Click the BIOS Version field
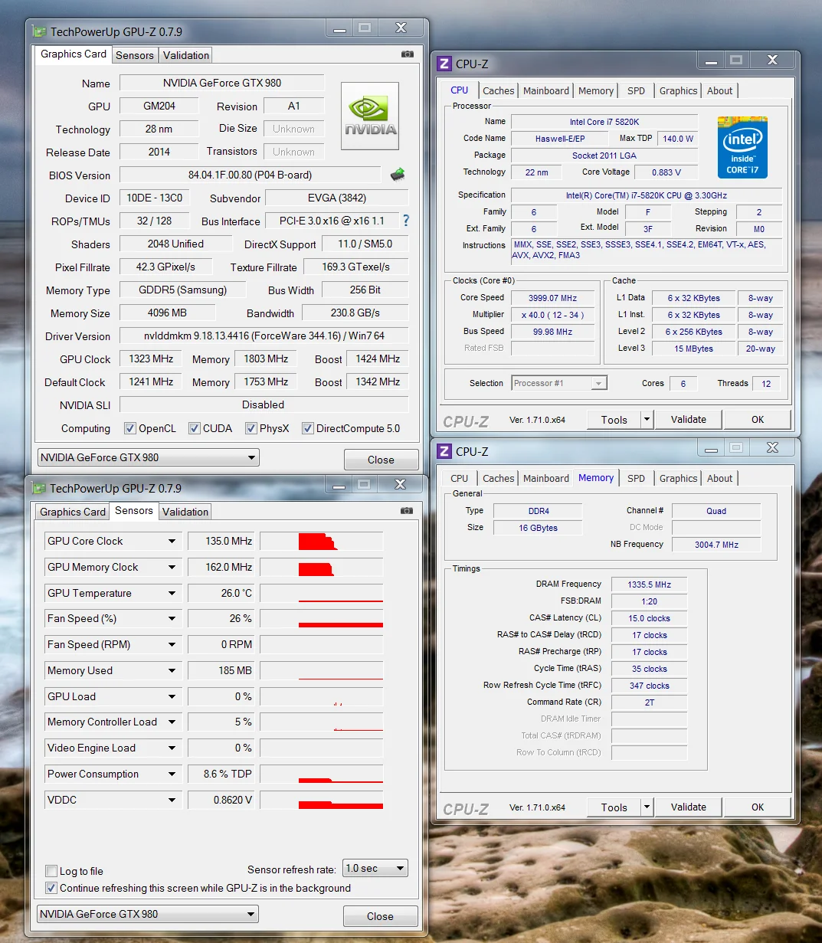Viewport: 822px width, 943px height. (x=251, y=175)
